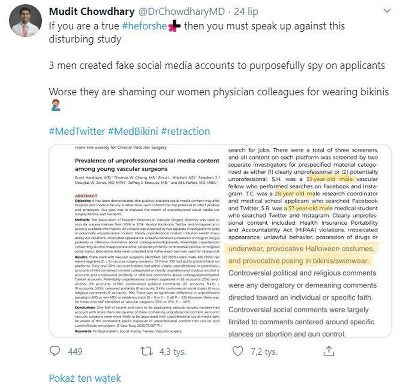Image resolution: width=400 pixels, height=389 pixels.
Task: Open the Mudit Chowdhary display name
Action: point(91,11)
